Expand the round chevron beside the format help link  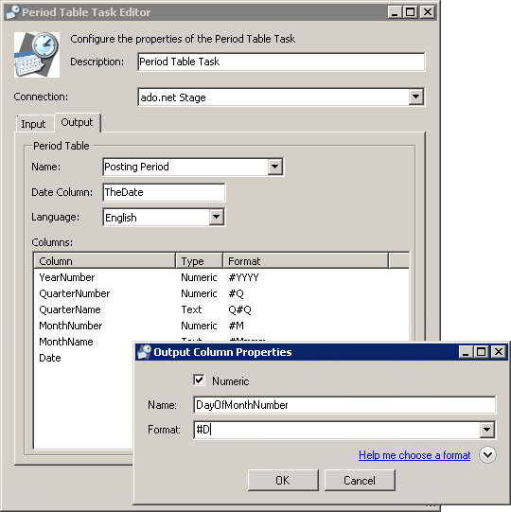click(487, 455)
